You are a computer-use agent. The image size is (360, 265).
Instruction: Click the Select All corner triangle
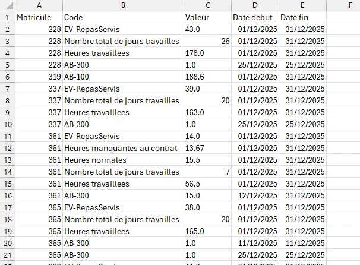[x=7, y=5]
